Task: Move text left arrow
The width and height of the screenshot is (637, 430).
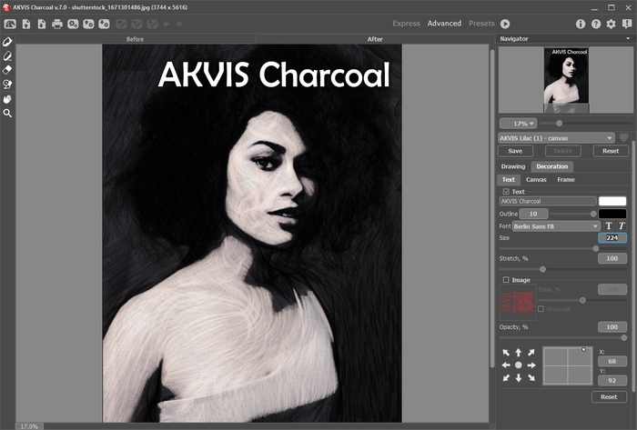Action: 506,365
